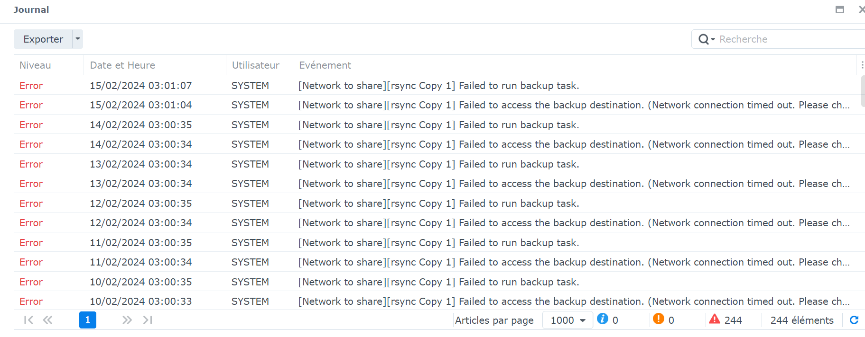Image resolution: width=865 pixels, height=337 pixels.
Task: Sort by the Evénement column header
Action: coord(575,65)
